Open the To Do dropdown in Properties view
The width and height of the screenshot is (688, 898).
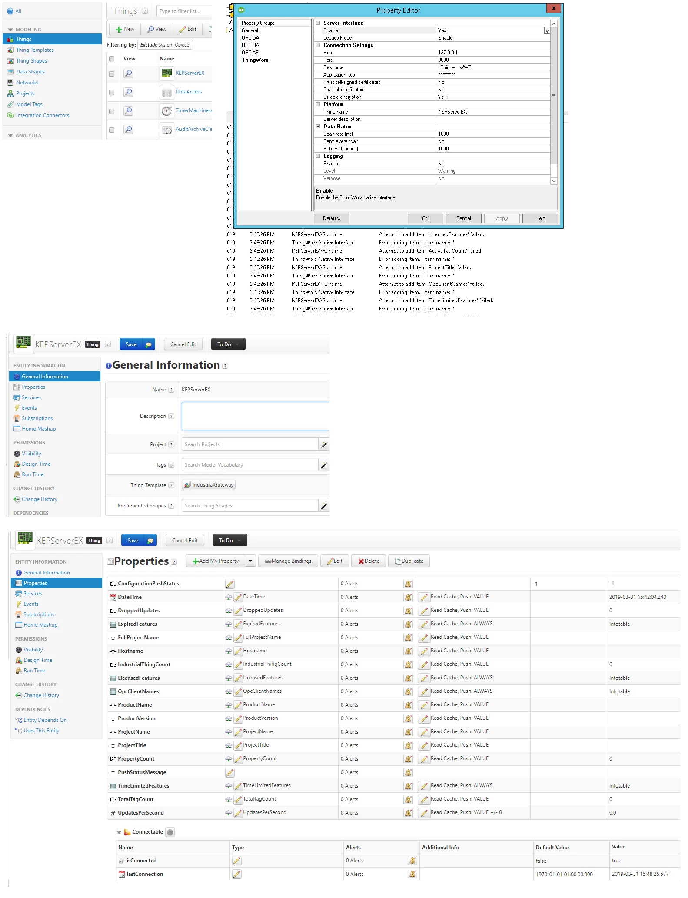[x=229, y=541]
